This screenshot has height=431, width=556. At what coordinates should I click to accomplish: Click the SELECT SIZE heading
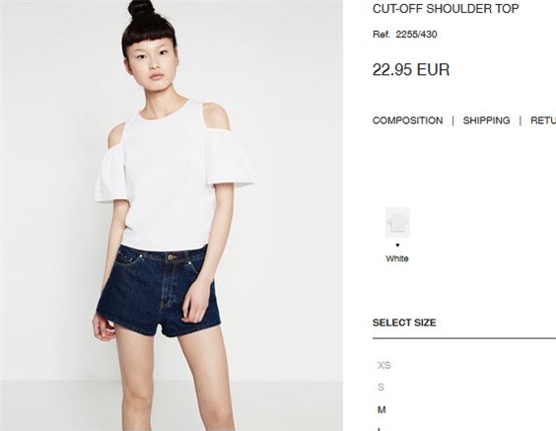click(x=404, y=323)
